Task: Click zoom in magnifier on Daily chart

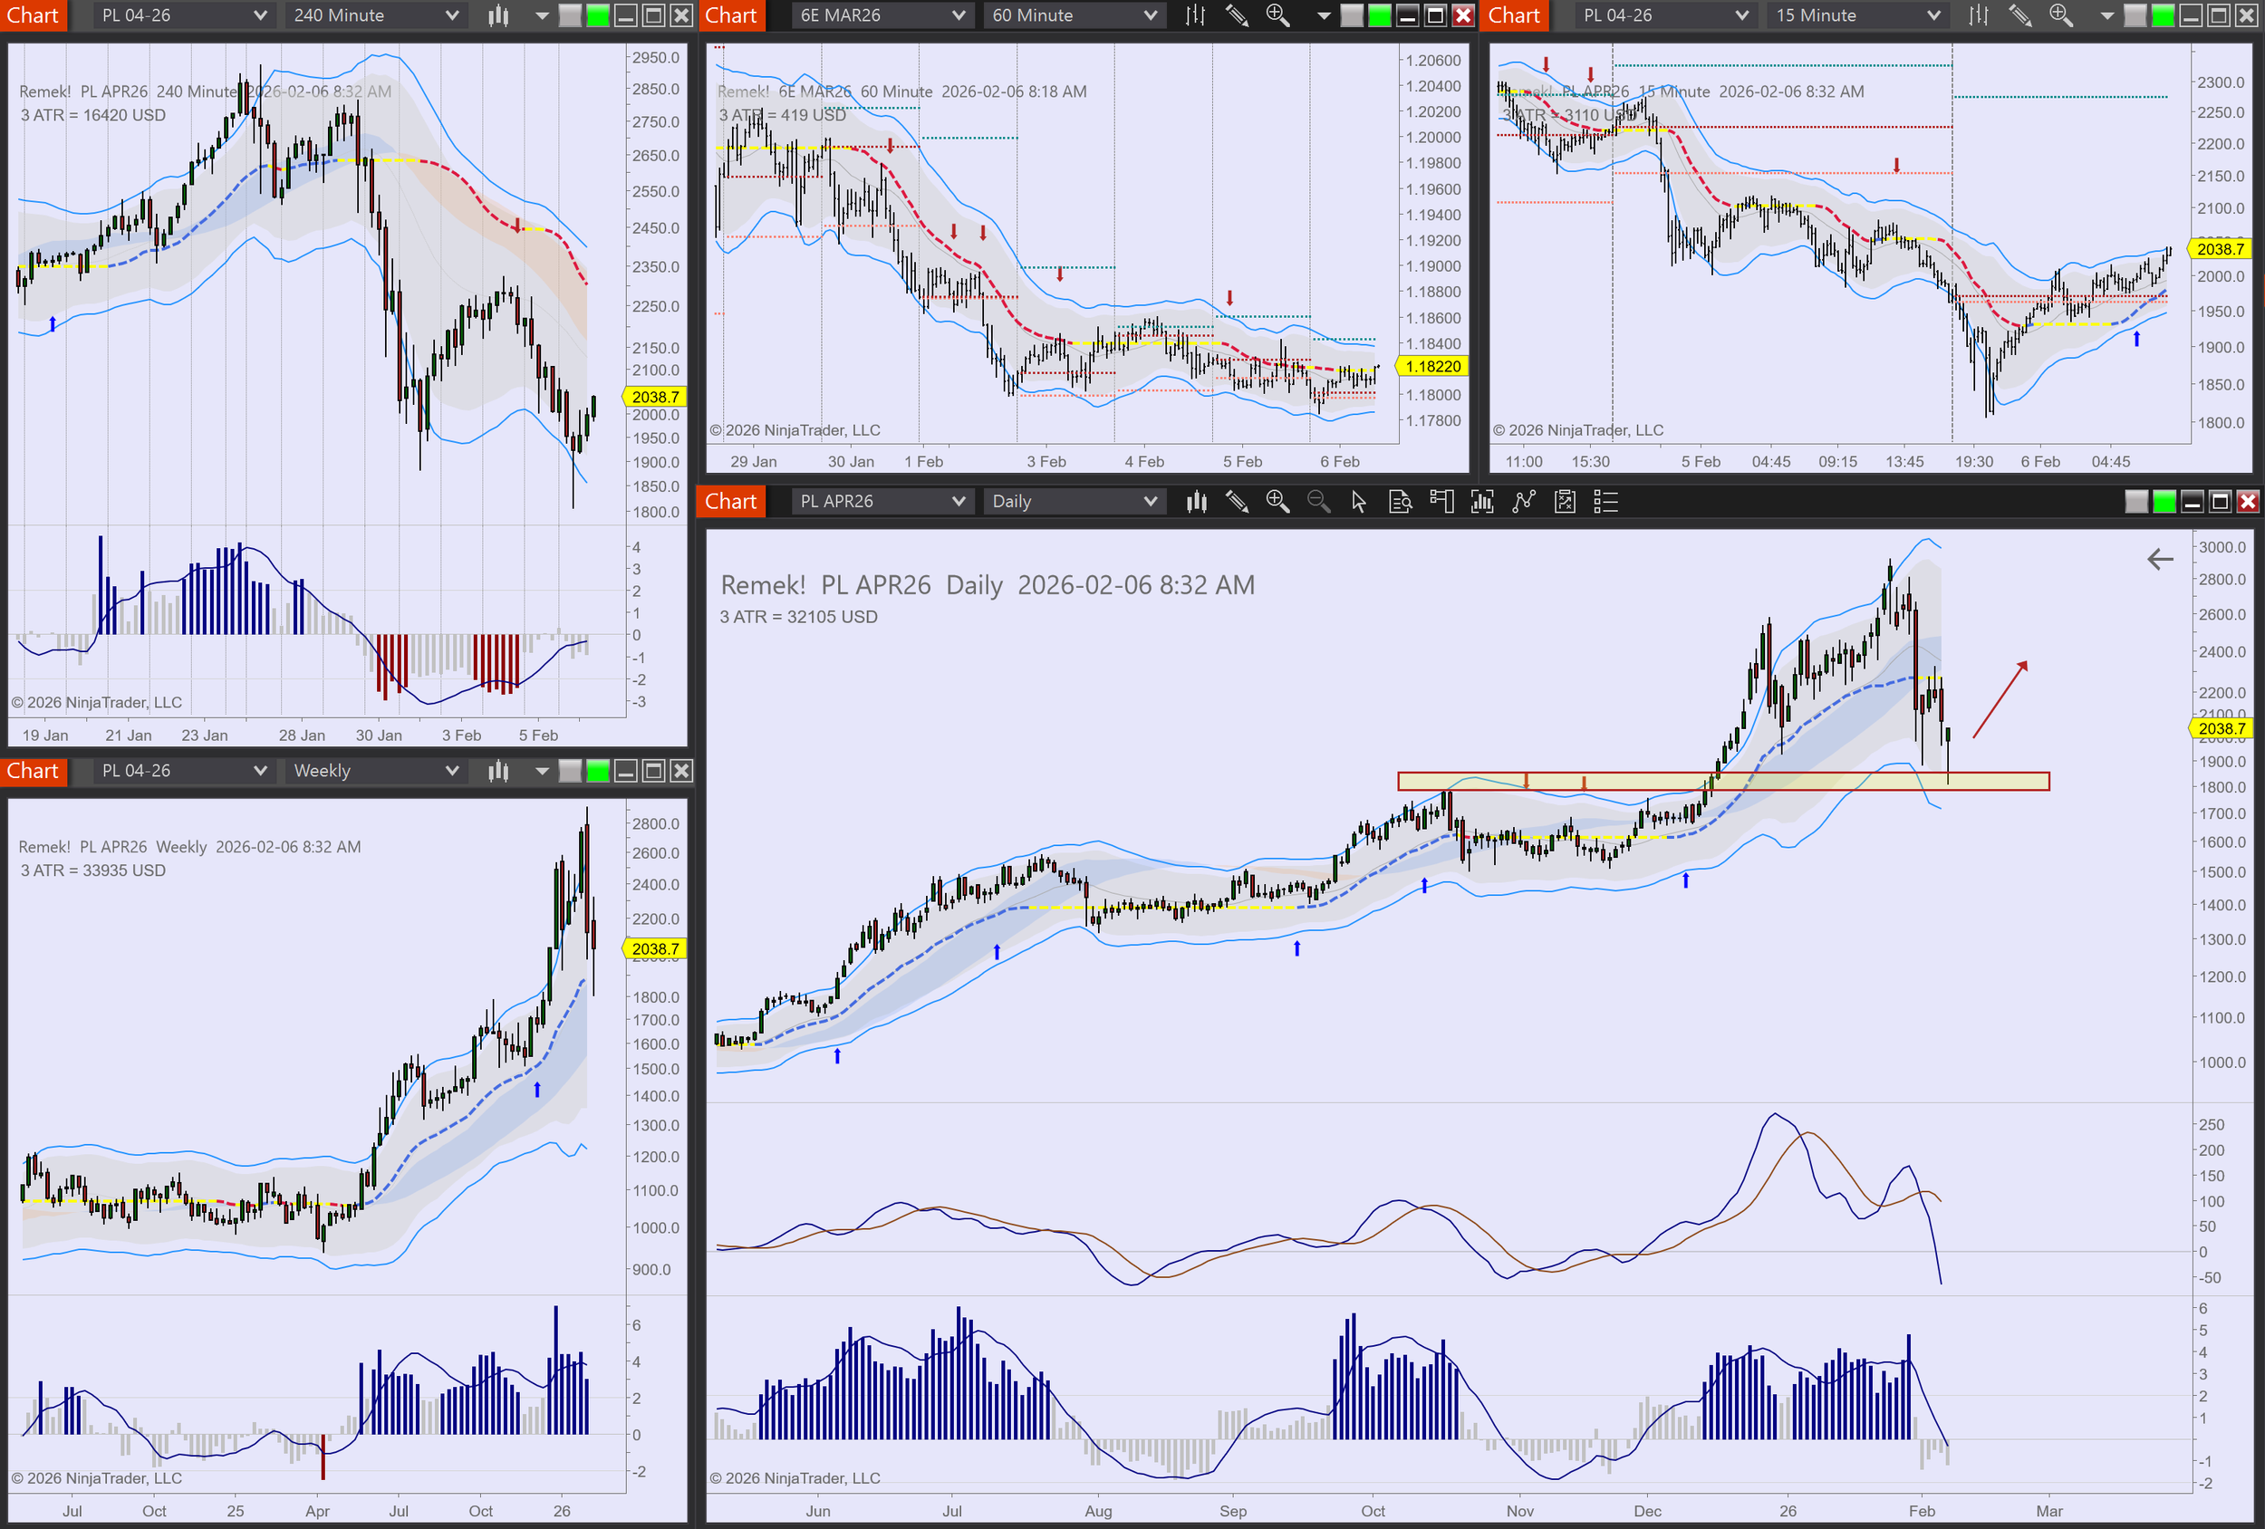Action: tap(1277, 502)
